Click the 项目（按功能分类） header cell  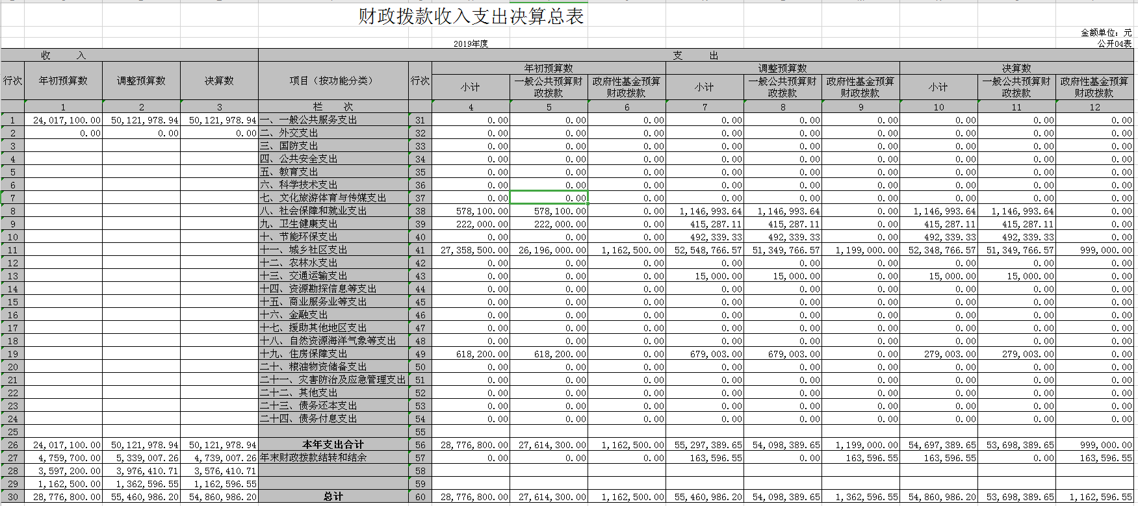[333, 81]
